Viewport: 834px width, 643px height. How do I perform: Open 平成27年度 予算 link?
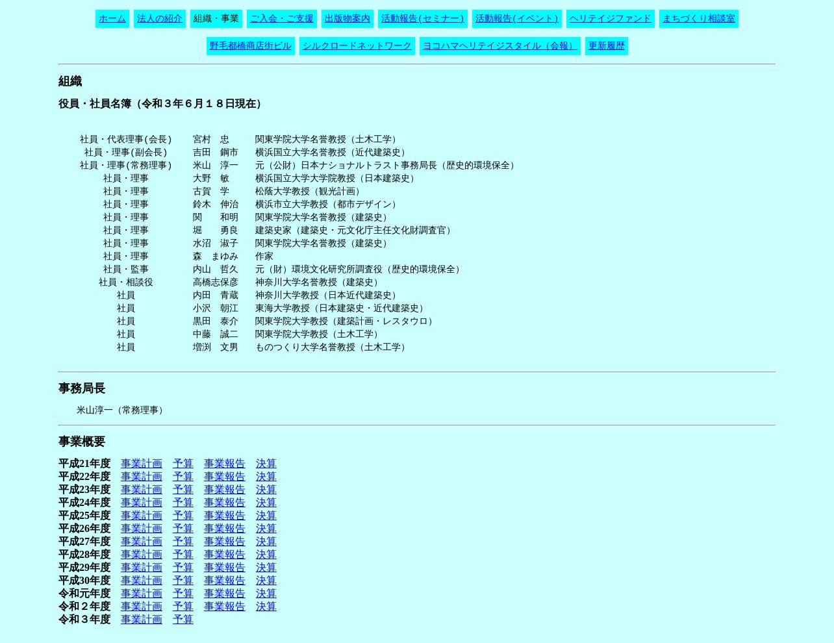point(183,542)
